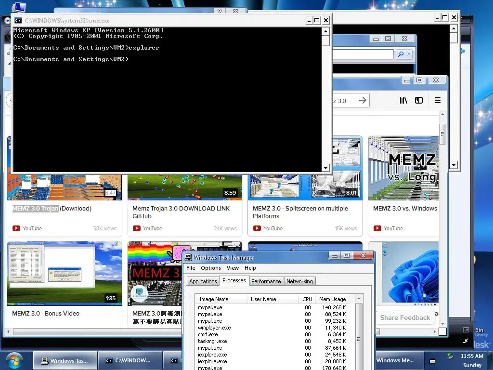Viewport: 493px width, 370px height.
Task: Sort by Image Name column header
Action: [x=221, y=299]
